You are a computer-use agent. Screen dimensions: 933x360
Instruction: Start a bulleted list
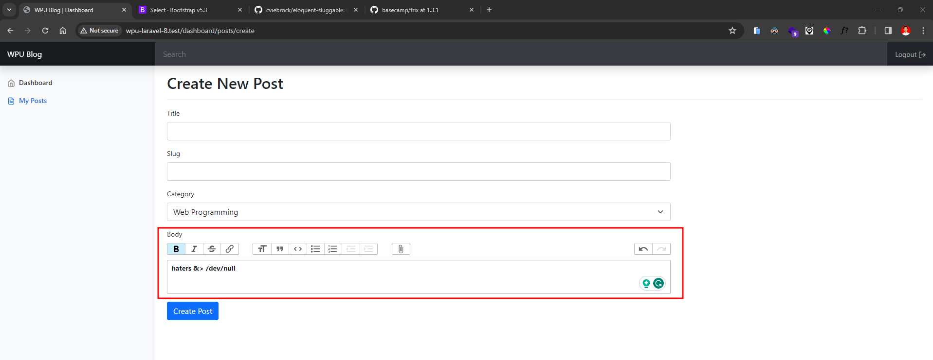[x=315, y=249]
